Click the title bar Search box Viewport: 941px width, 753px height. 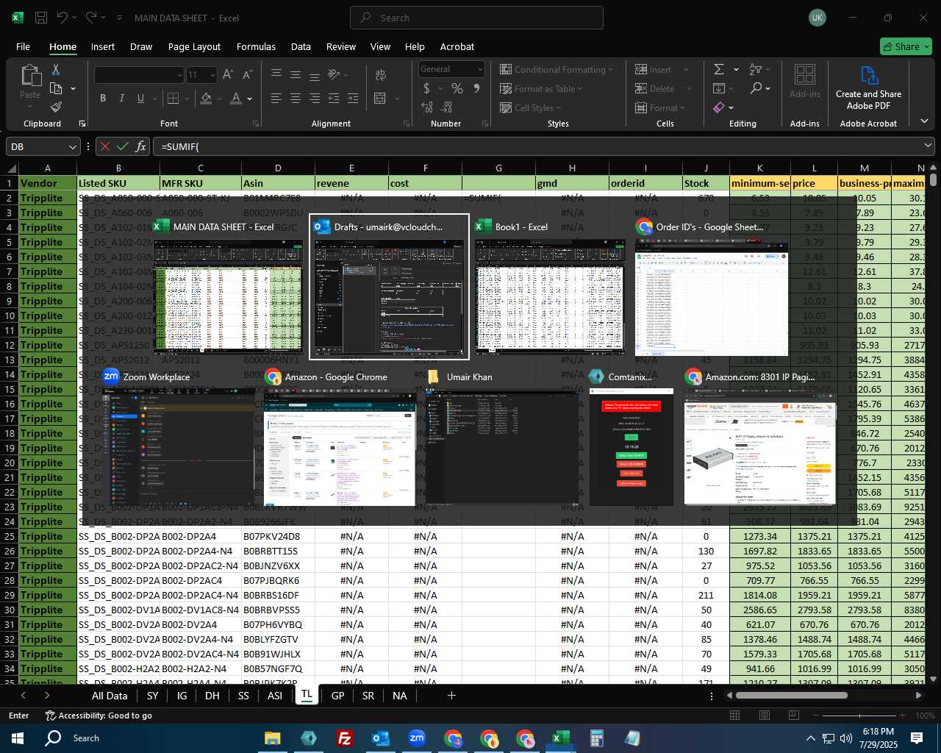coord(476,18)
